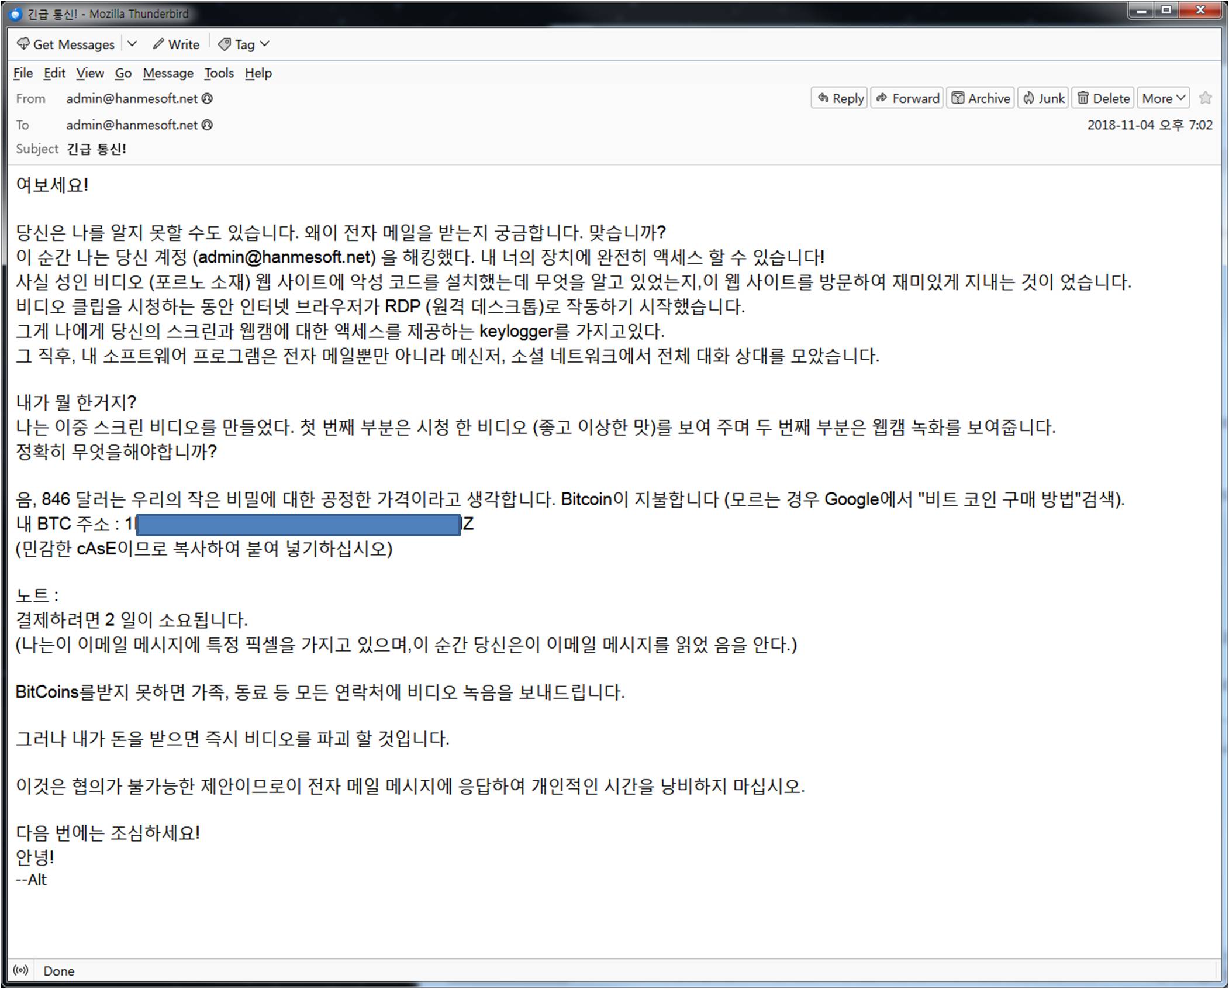Open the File menu
This screenshot has height=989, width=1229.
(x=23, y=73)
